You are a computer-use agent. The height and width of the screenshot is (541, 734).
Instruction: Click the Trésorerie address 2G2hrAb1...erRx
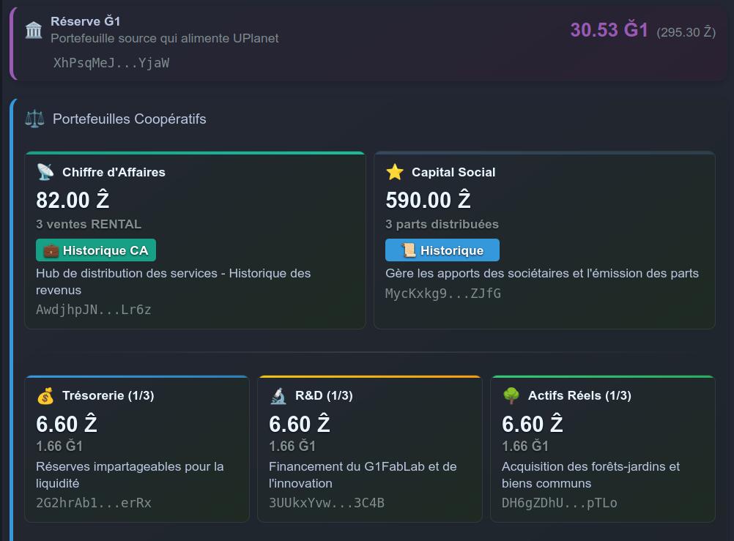(94, 503)
